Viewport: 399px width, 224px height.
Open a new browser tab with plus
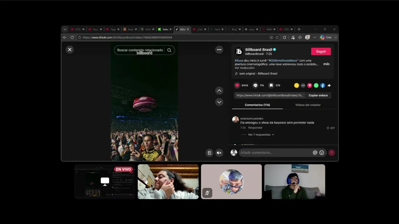(299, 29)
